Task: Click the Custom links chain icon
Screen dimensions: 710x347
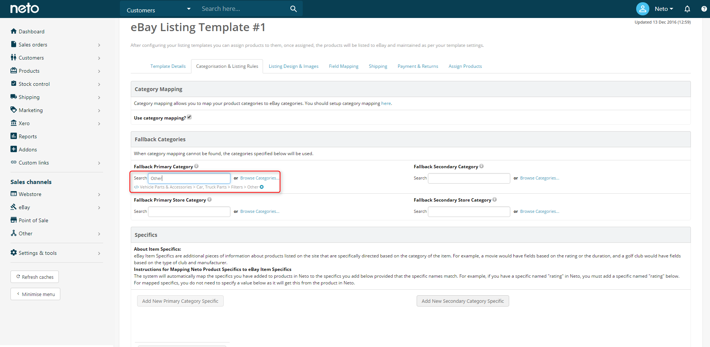Action: pyautogui.click(x=13, y=162)
